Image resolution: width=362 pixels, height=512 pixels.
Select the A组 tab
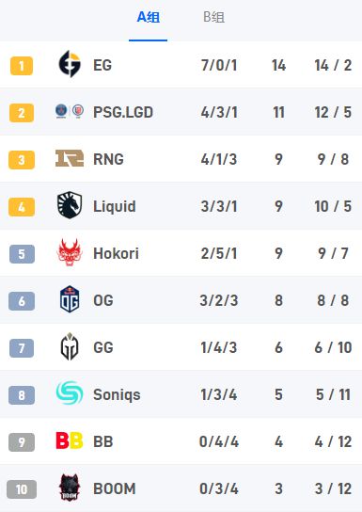(148, 17)
